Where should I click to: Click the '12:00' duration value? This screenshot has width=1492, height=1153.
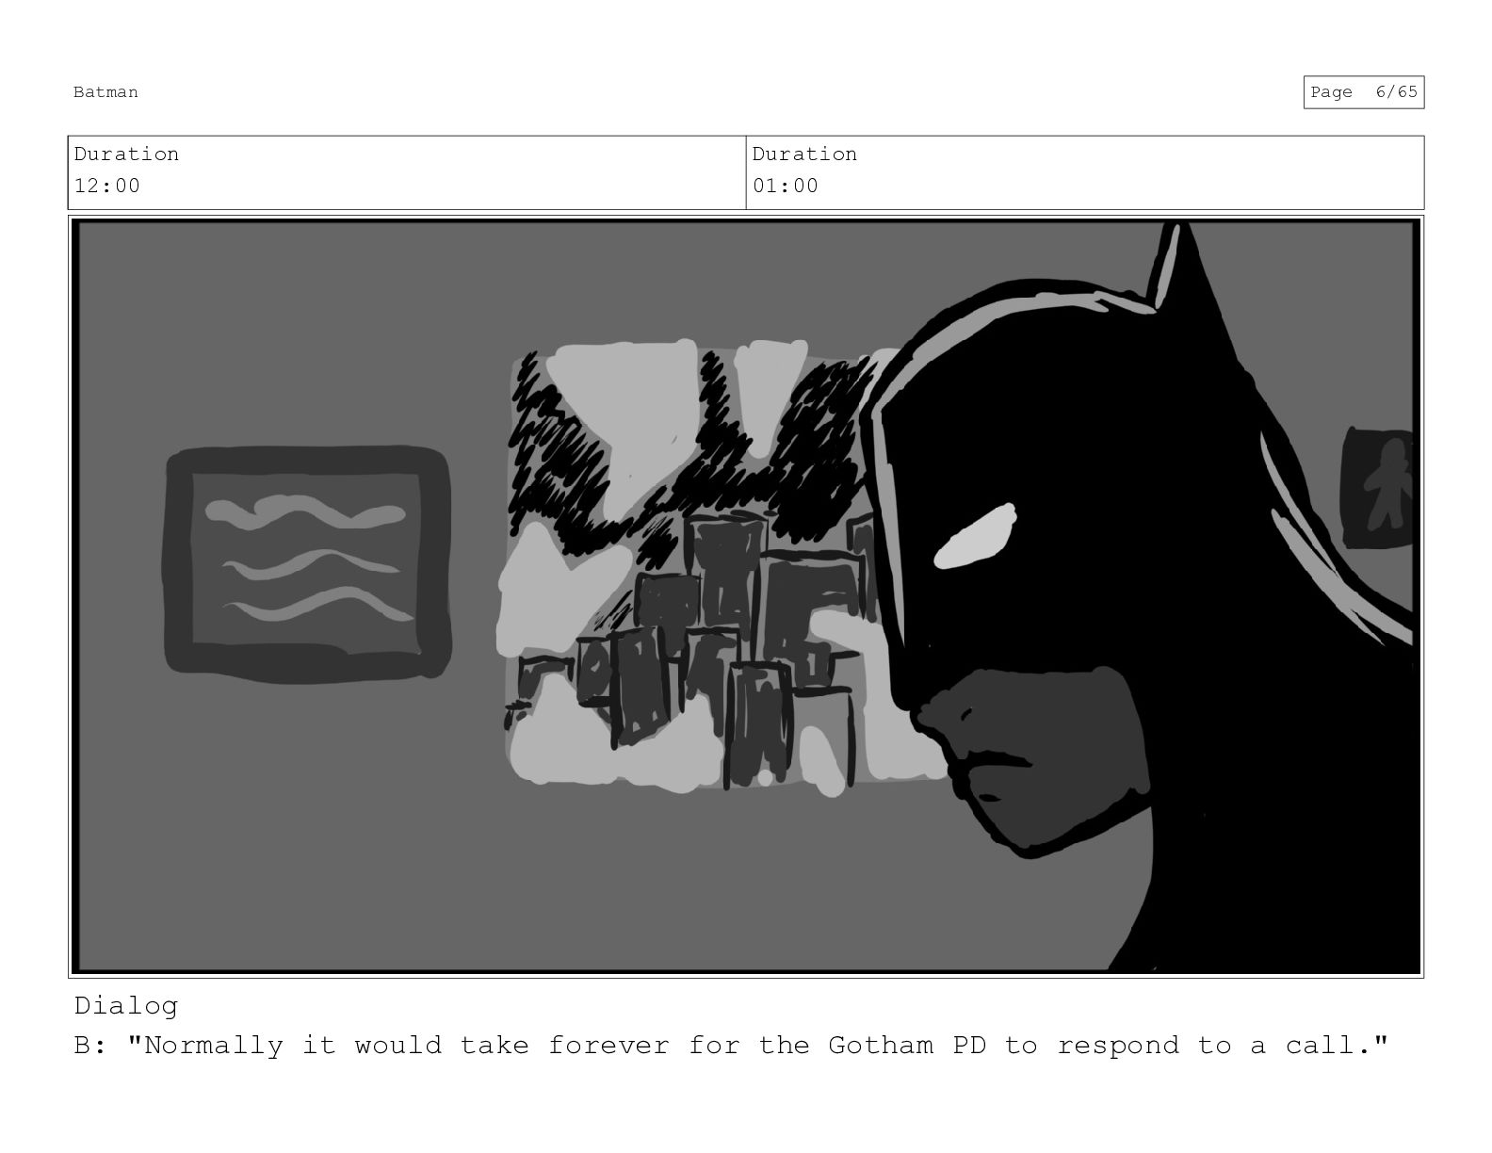pyautogui.click(x=107, y=186)
